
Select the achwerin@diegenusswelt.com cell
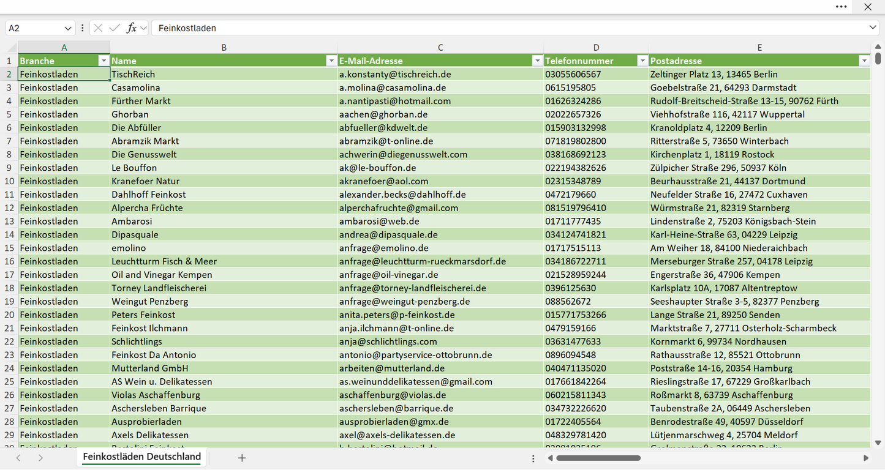point(440,154)
